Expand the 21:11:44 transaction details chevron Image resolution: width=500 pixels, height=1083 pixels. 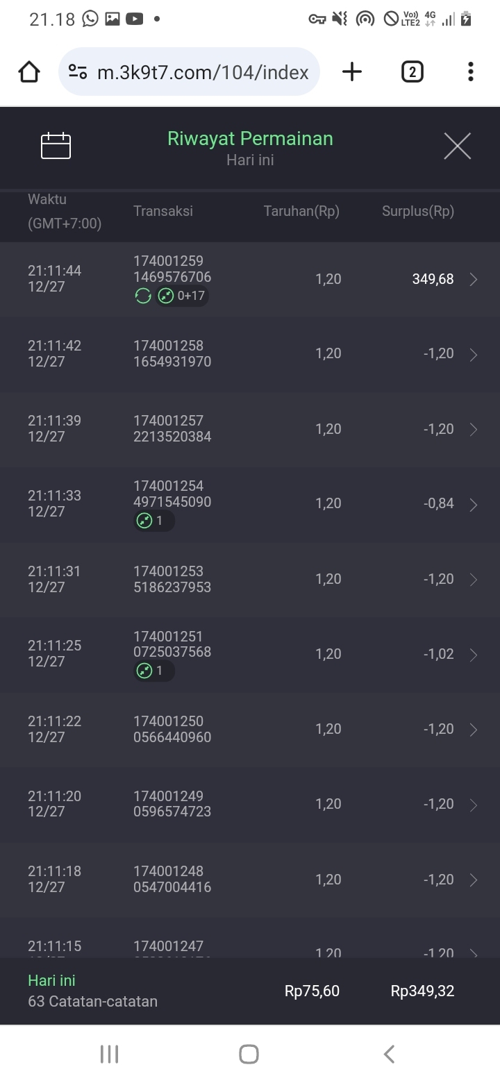coord(474,279)
